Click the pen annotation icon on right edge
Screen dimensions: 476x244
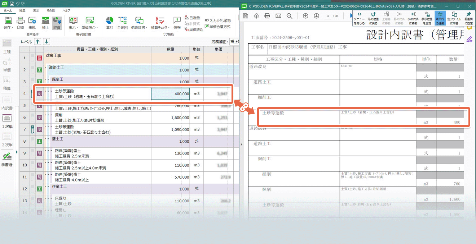coord(469,39)
